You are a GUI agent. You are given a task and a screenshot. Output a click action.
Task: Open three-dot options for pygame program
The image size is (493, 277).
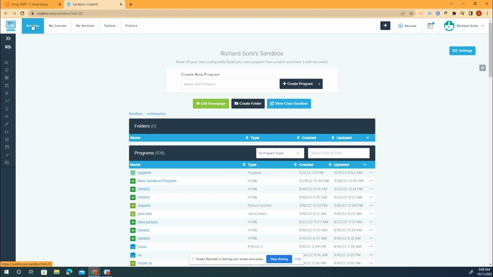click(x=371, y=173)
